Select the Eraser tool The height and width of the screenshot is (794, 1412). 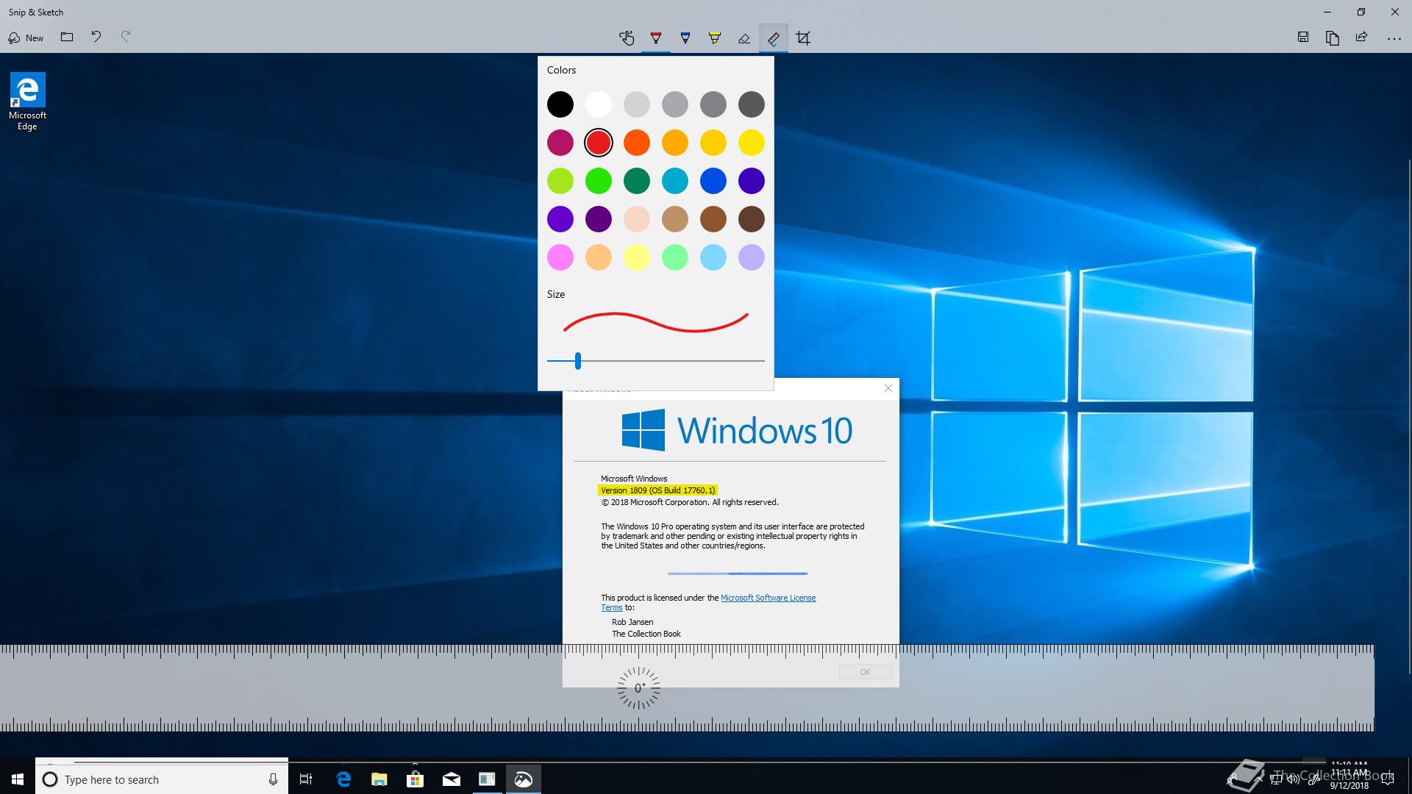coord(744,38)
